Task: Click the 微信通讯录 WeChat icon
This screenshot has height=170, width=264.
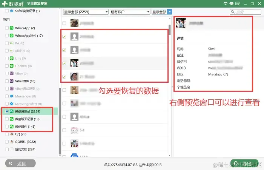Action: coord(11,111)
